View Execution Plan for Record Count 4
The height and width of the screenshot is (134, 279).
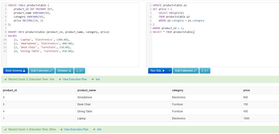coord(76,129)
